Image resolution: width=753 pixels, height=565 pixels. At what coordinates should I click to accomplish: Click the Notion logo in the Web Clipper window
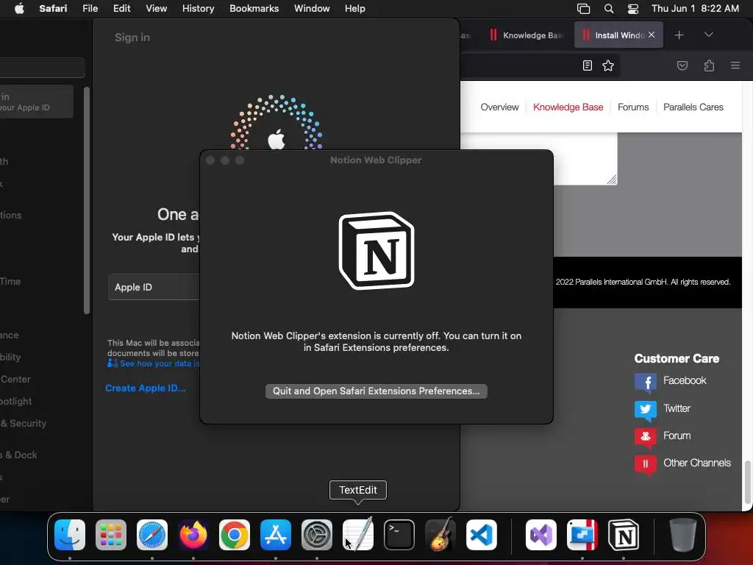[376, 251]
